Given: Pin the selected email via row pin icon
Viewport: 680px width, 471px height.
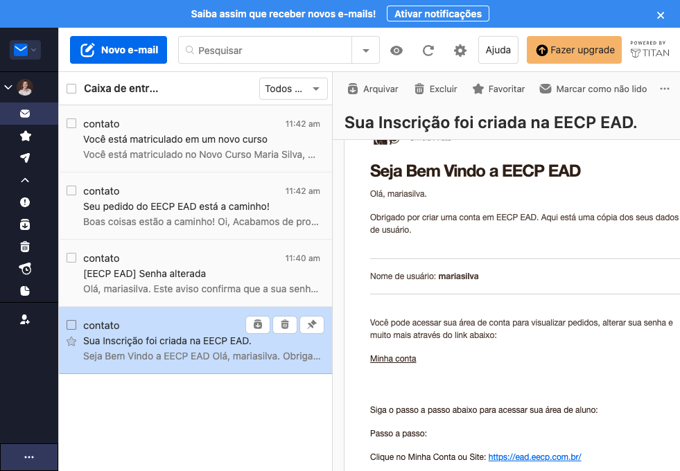Looking at the screenshot, I should point(312,325).
